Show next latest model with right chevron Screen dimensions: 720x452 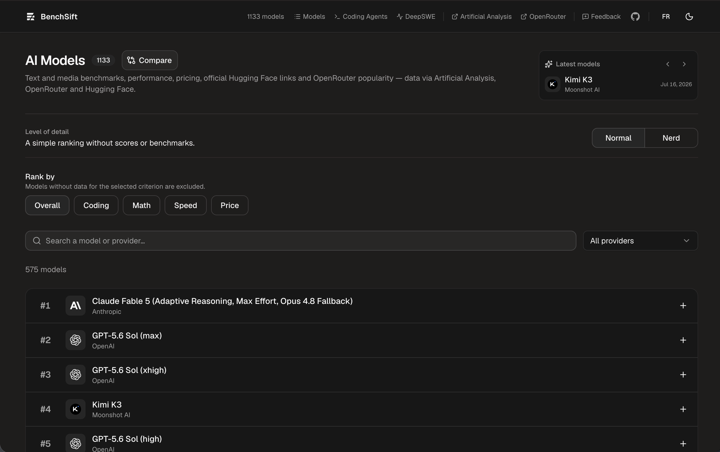click(684, 64)
